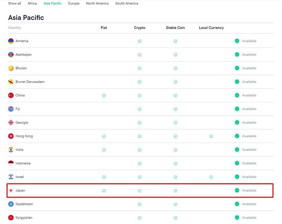Image resolution: width=282 pixels, height=224 pixels.
Task: Click Hong Kong's Local Currency checkmark
Action: [x=211, y=136]
